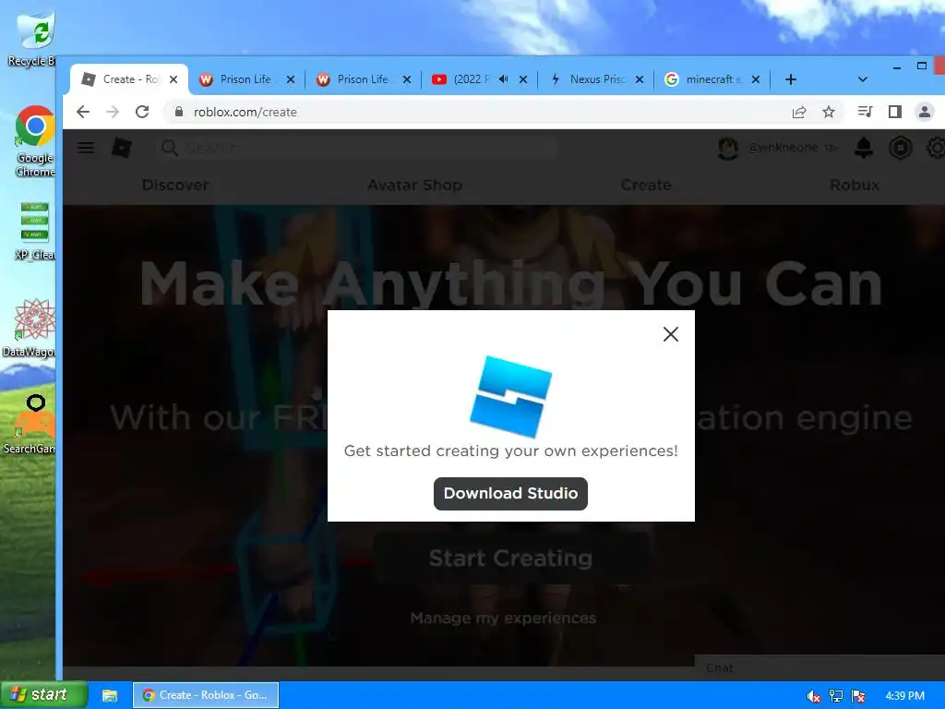
Task: Expand the tab search dropdown arrow
Action: click(863, 79)
